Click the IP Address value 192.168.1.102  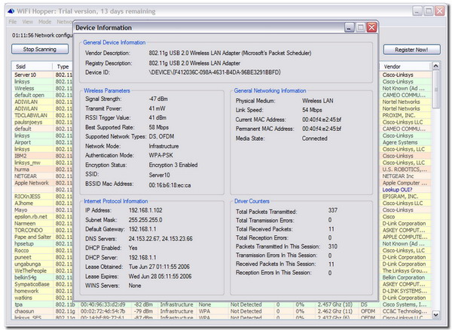(145, 210)
